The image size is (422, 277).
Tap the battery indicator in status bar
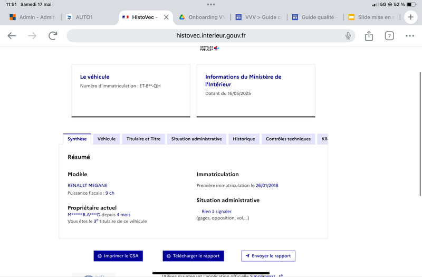pyautogui.click(x=411, y=4)
